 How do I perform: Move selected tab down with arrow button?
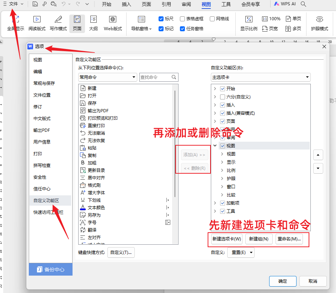pos(318,168)
